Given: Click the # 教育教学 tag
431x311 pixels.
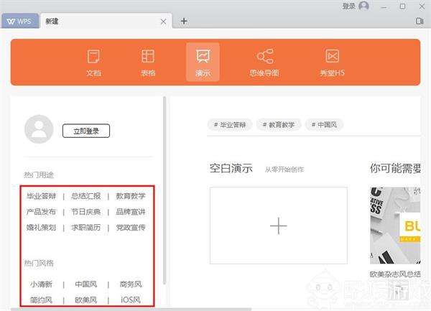Looking at the screenshot, I should click(x=279, y=125).
